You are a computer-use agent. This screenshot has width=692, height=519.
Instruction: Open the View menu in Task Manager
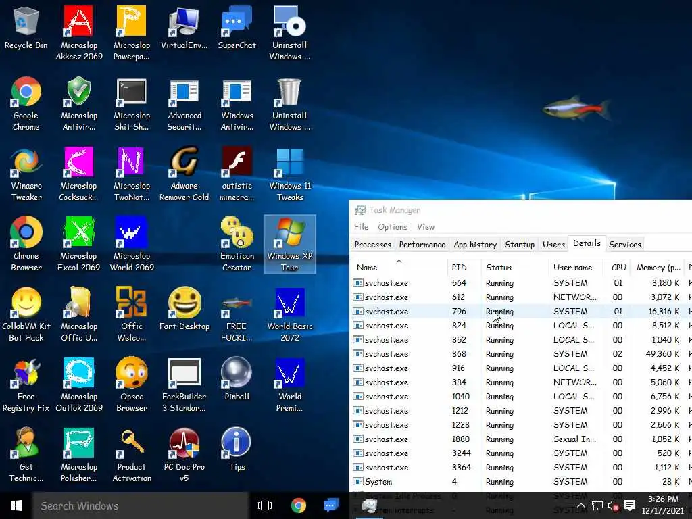point(426,227)
